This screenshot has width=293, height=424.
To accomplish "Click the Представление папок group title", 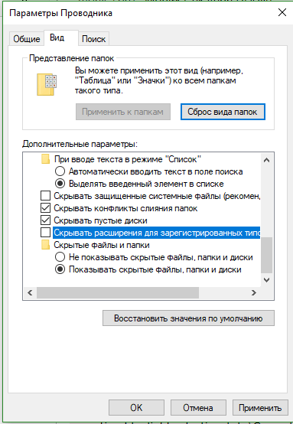I will coord(72,58).
